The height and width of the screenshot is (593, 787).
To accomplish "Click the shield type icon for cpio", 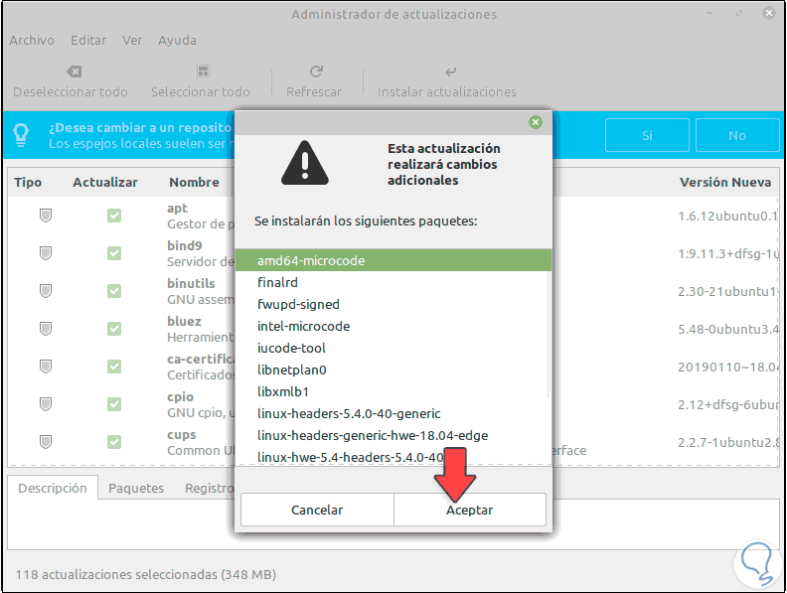I will [x=46, y=404].
